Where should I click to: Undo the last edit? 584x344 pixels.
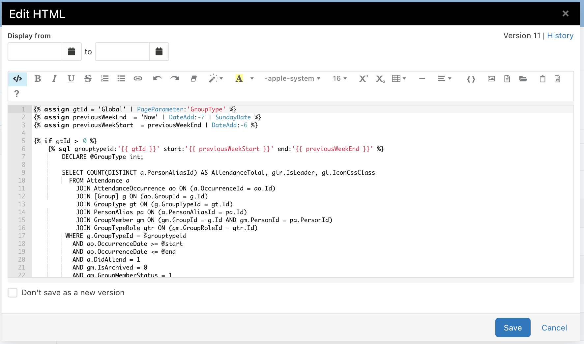point(158,79)
